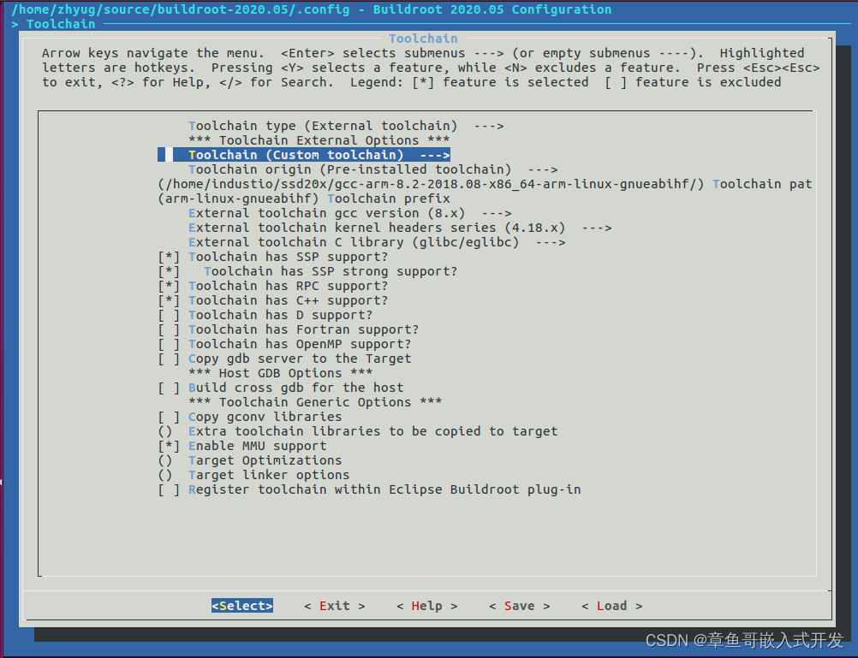
Task: Open External toolchain gcc version (8.x)
Action: click(349, 213)
